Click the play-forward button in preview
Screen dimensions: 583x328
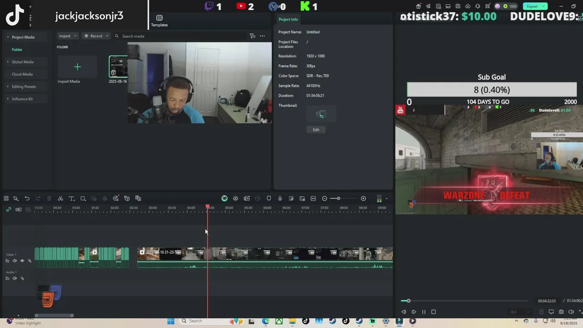pos(414,312)
